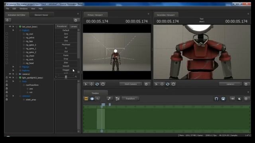Toggle visibility eye for bot_scout_boss1

(10, 27)
